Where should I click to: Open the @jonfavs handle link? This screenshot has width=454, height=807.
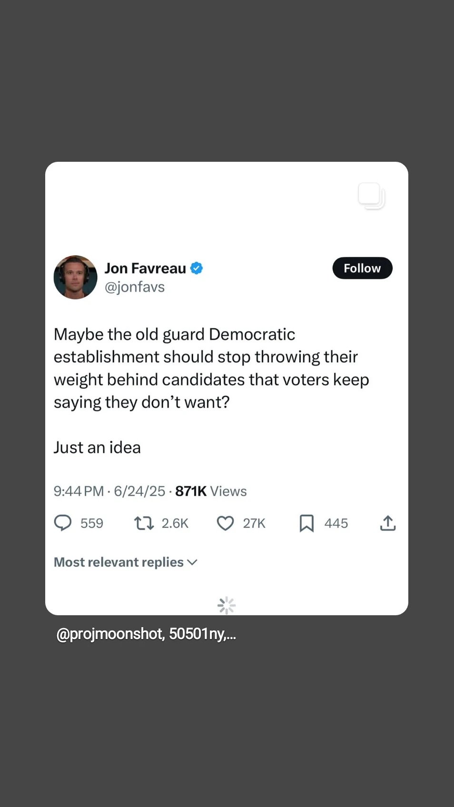point(135,287)
